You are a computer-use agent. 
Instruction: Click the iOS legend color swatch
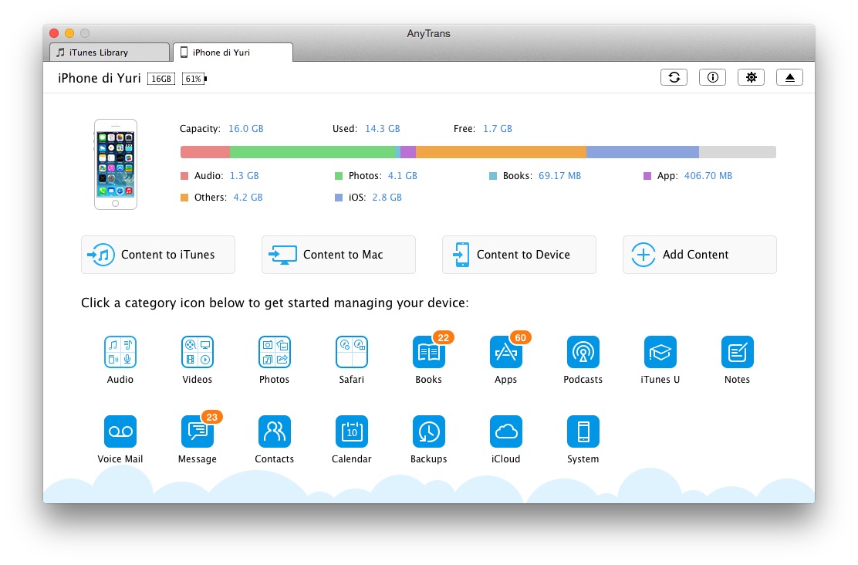pos(339,198)
